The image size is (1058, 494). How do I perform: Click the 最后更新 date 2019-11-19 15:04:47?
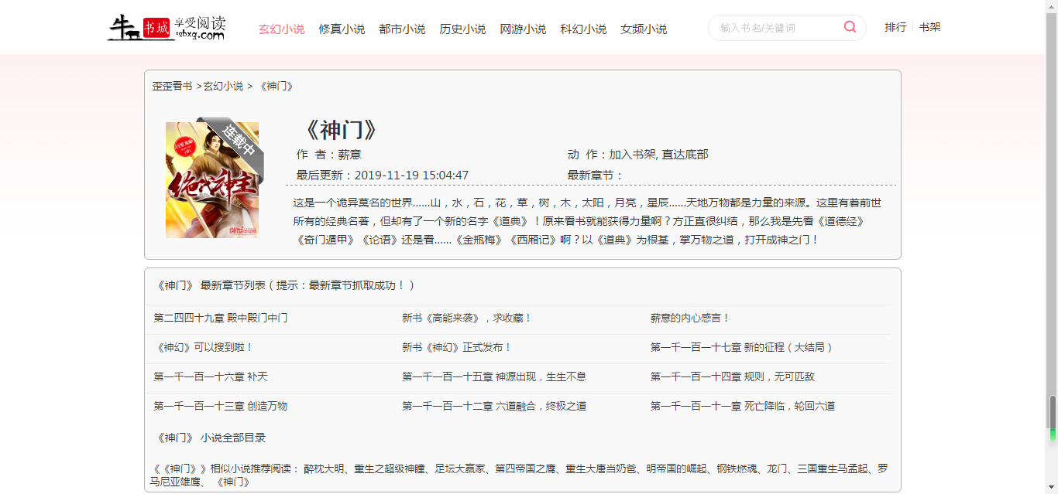(411, 175)
